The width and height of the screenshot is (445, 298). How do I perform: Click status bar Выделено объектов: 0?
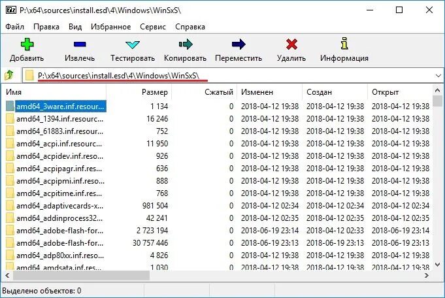tap(42, 291)
